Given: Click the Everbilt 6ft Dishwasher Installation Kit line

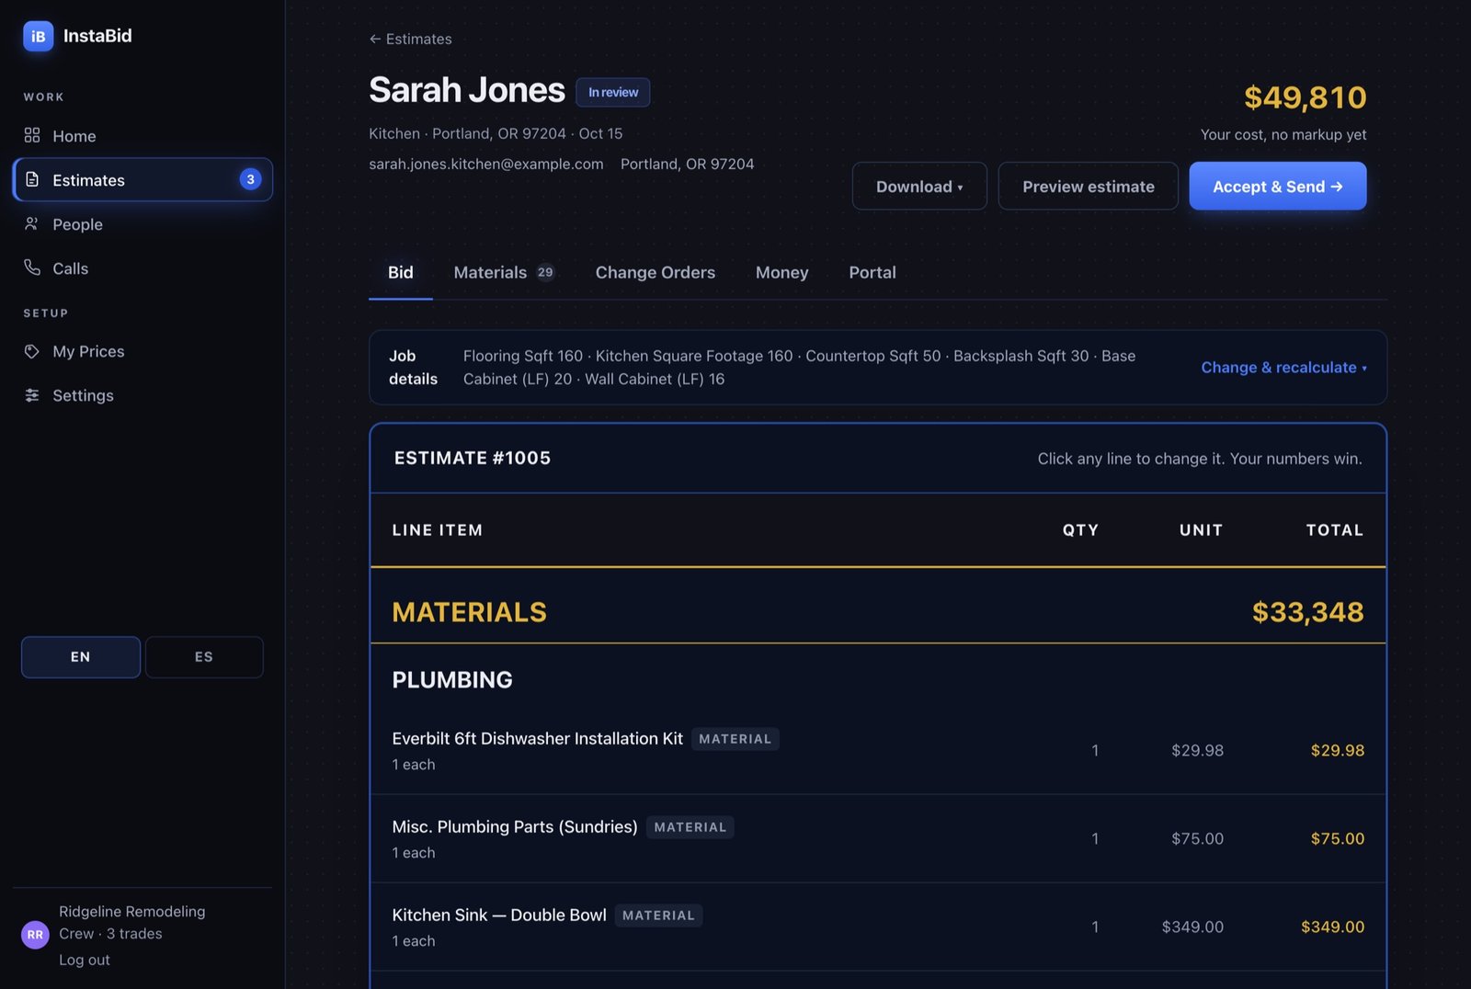Looking at the screenshot, I should pyautogui.click(x=878, y=750).
